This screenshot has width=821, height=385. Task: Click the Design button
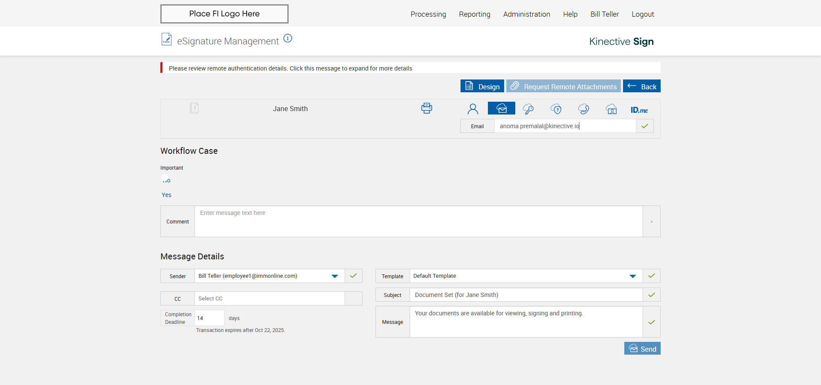(x=482, y=86)
